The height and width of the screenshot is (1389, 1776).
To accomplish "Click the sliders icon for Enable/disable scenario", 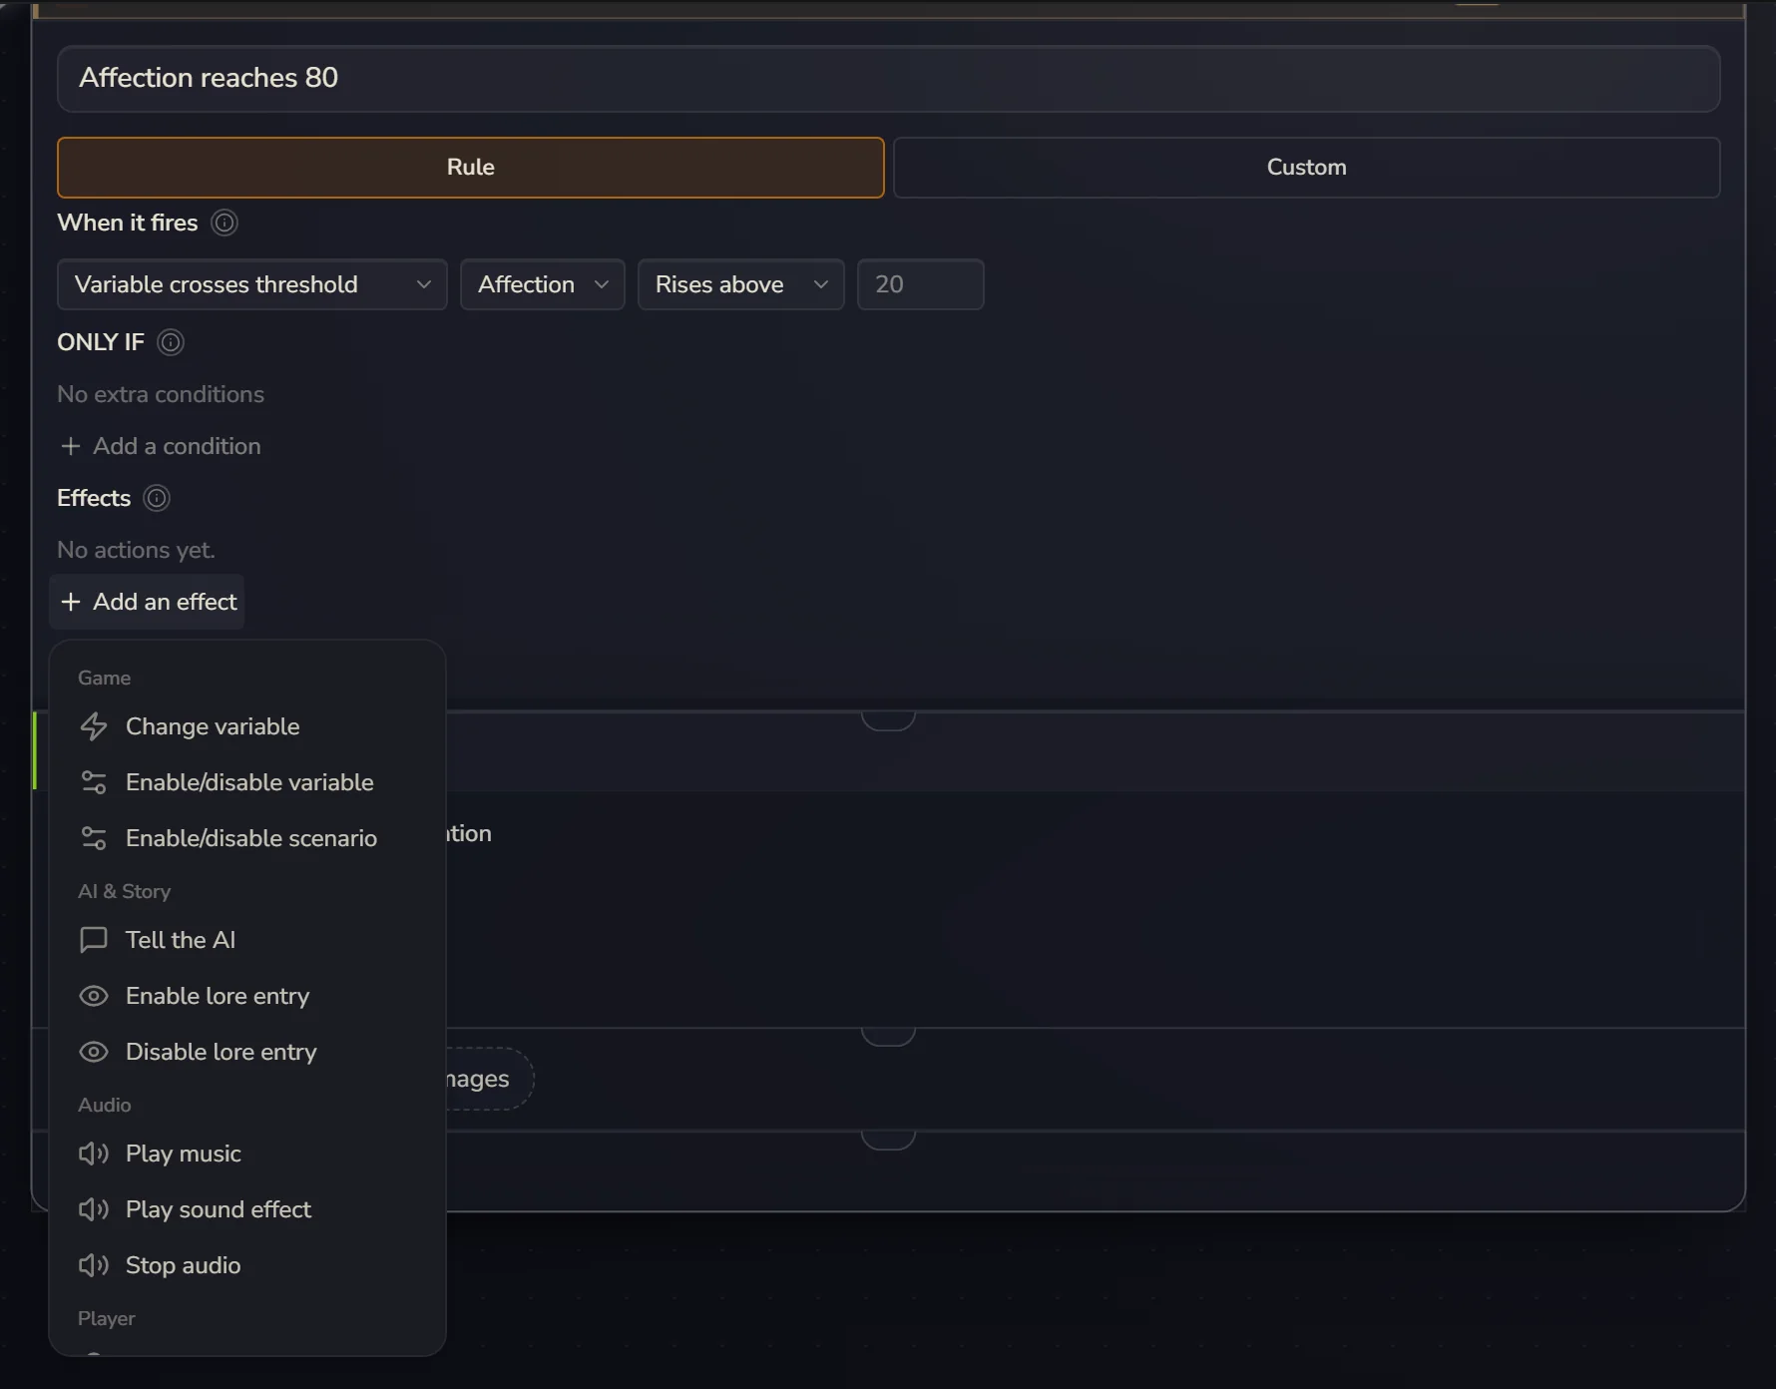I will click(x=94, y=838).
